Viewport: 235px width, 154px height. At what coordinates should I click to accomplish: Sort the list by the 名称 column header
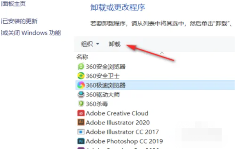pyautogui.click(x=82, y=57)
